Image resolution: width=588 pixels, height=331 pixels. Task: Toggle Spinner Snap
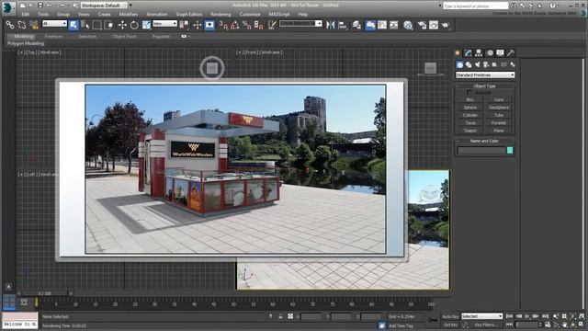pos(259,25)
